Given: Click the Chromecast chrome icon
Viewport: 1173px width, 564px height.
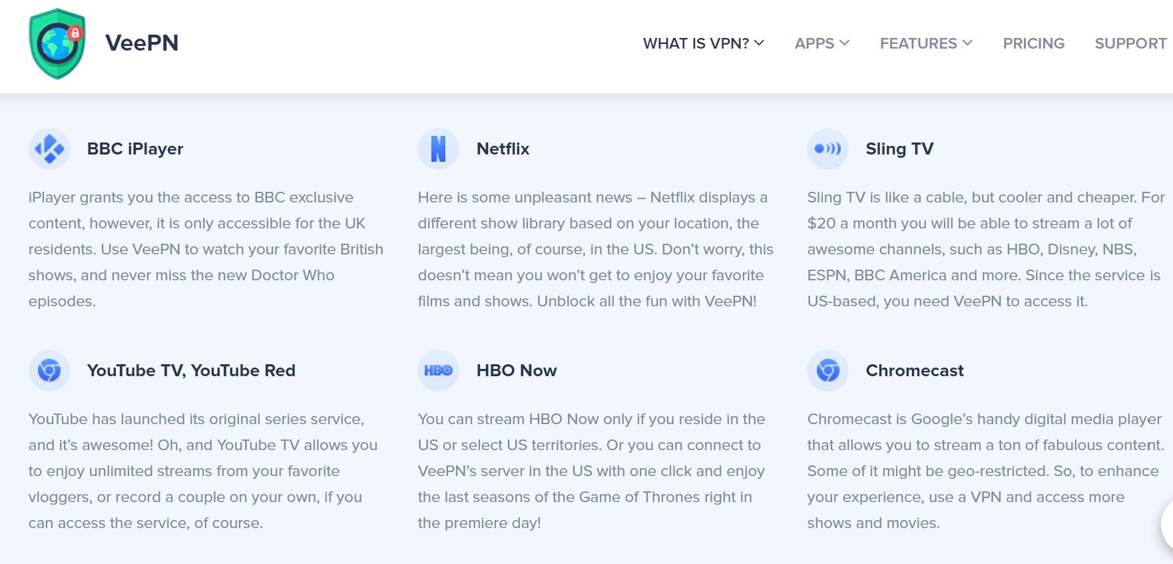Looking at the screenshot, I should click(x=827, y=370).
